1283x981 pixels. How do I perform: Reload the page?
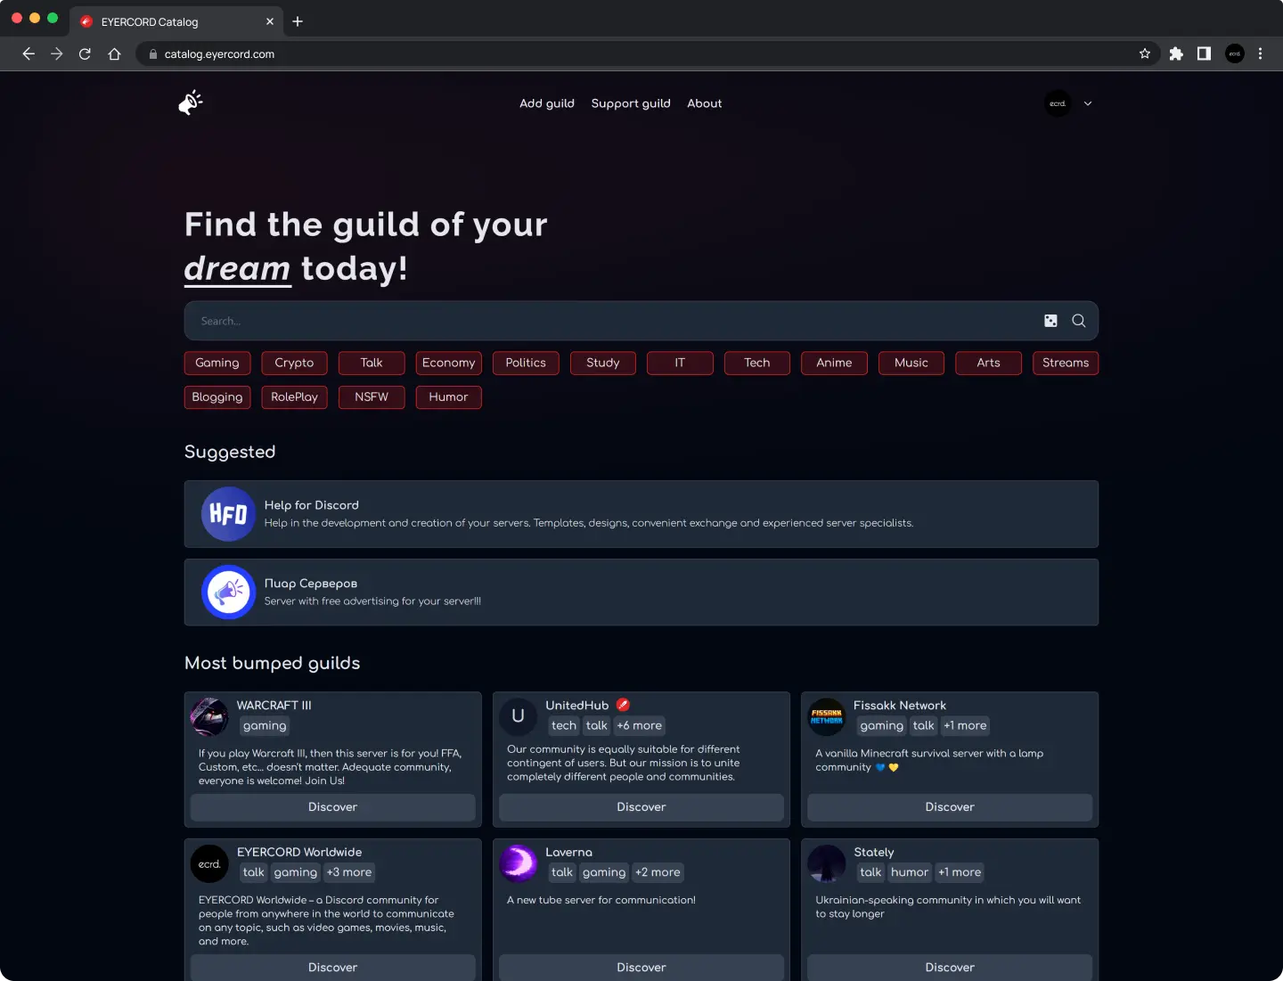point(85,53)
